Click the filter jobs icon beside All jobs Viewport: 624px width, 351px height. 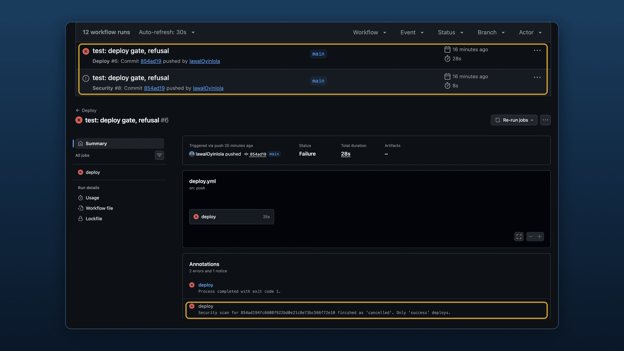pos(159,155)
